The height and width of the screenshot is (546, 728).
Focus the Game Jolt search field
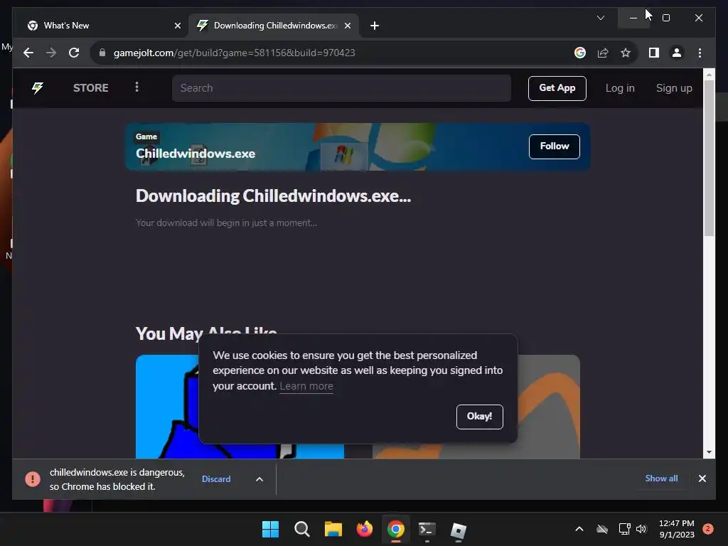pyautogui.click(x=341, y=88)
